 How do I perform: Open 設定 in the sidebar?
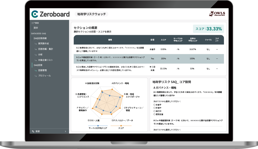click(36, 28)
